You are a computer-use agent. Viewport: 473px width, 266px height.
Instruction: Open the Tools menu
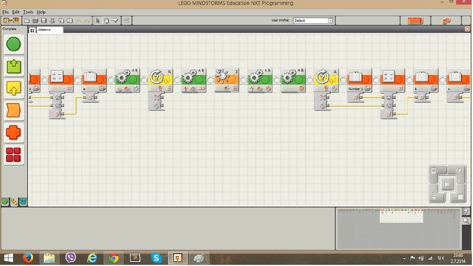point(28,12)
